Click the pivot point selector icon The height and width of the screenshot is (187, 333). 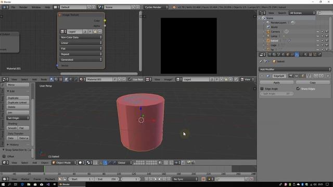[x=89, y=163]
